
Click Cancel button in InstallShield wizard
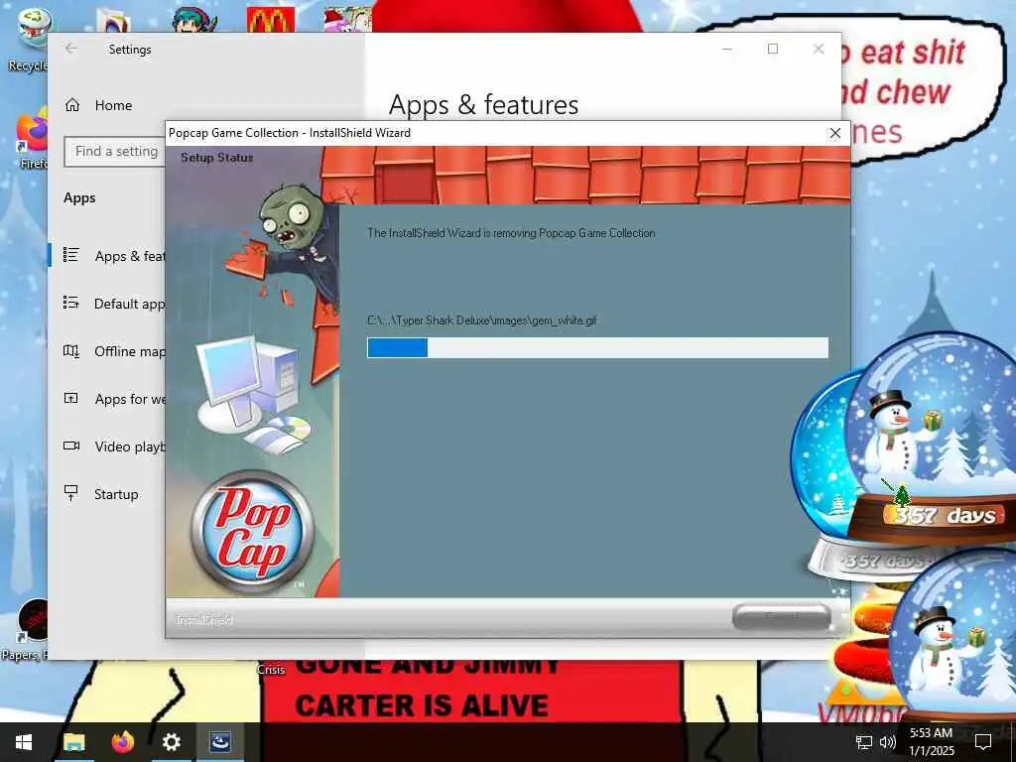tap(781, 616)
